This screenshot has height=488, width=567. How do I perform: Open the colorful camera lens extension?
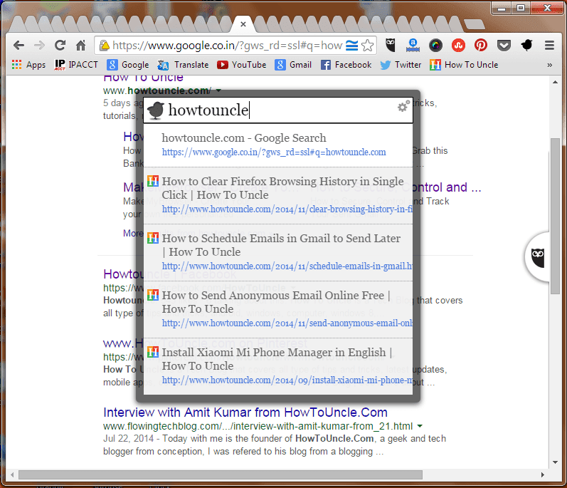tap(435, 46)
